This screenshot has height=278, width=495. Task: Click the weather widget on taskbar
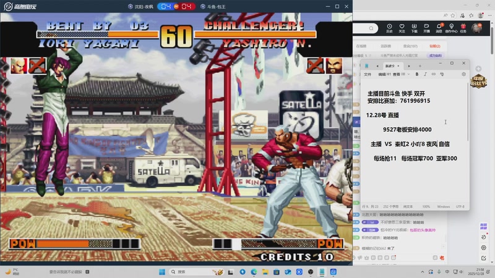pyautogui.click(x=12, y=272)
